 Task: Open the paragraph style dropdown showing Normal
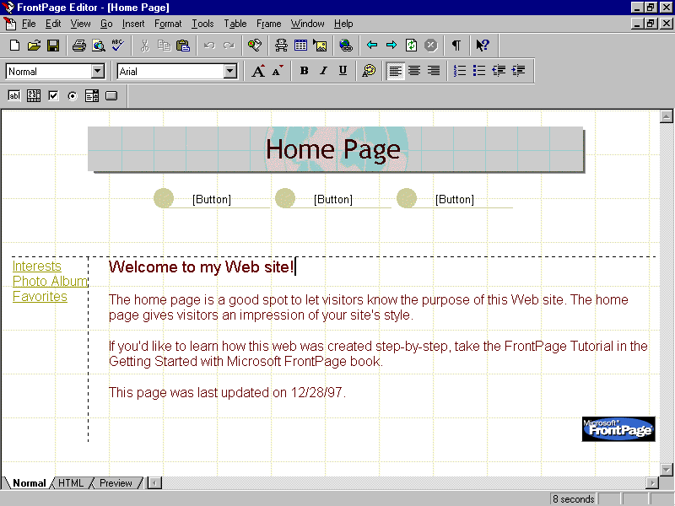tap(97, 72)
